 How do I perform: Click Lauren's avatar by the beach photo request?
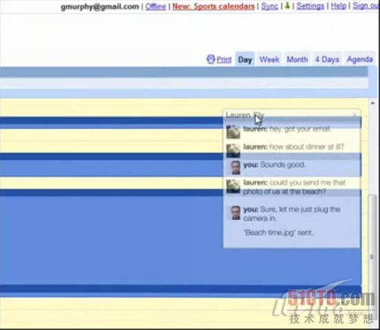click(233, 186)
